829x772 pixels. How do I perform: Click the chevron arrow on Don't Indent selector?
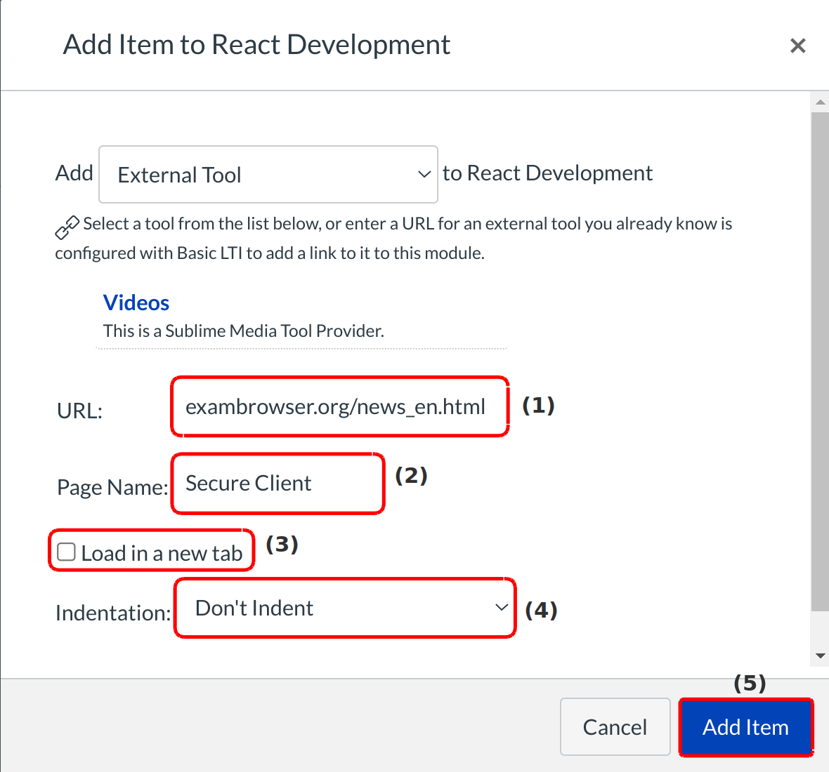pyautogui.click(x=501, y=608)
